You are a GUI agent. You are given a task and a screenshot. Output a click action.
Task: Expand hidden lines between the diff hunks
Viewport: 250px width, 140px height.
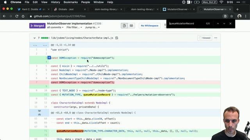point(39,113)
